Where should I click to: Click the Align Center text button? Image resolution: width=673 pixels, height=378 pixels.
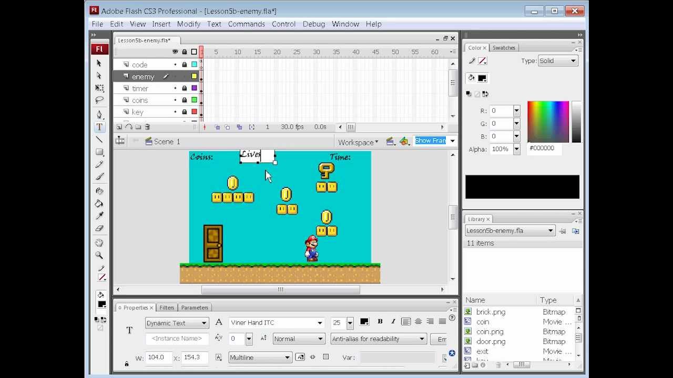[x=418, y=322]
